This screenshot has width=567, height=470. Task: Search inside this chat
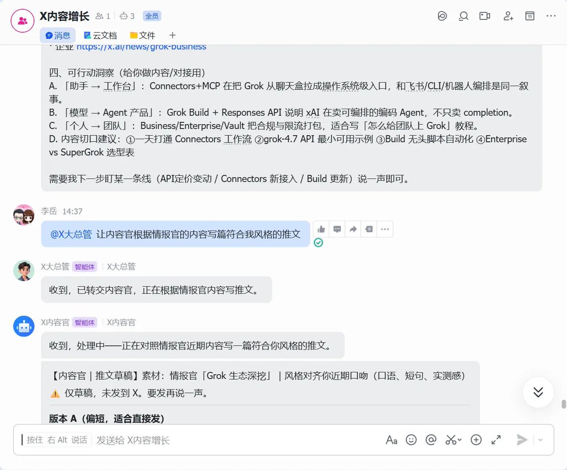click(464, 16)
